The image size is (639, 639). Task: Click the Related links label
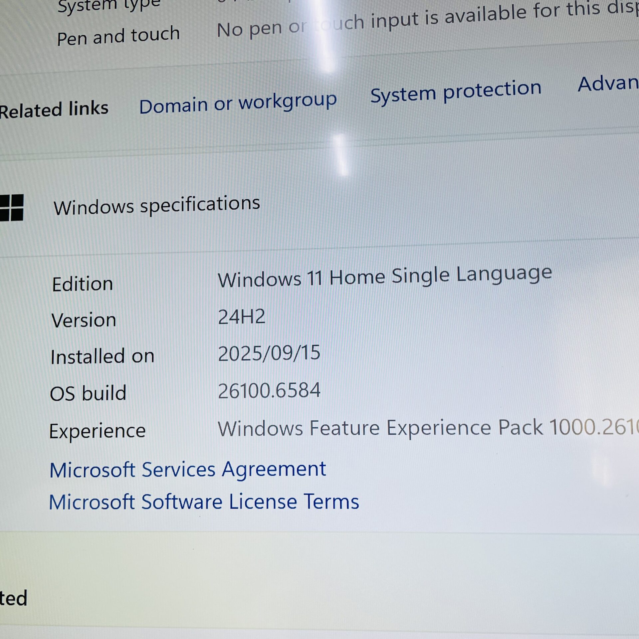pos(54,110)
